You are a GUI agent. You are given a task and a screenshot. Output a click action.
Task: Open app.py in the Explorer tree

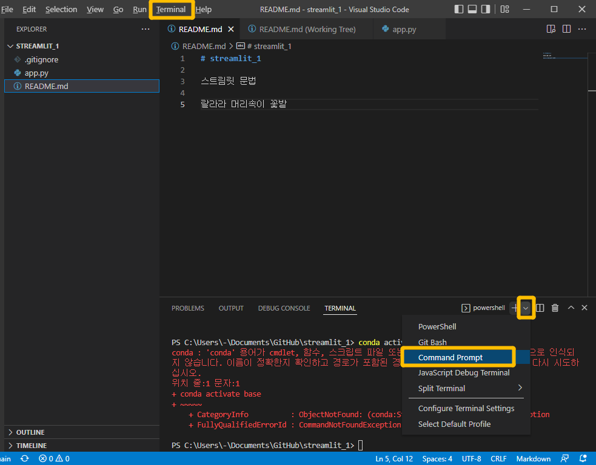click(x=82, y=73)
